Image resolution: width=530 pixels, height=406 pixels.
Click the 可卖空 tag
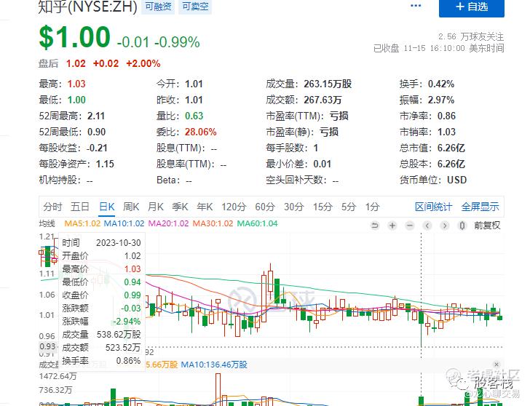click(195, 7)
